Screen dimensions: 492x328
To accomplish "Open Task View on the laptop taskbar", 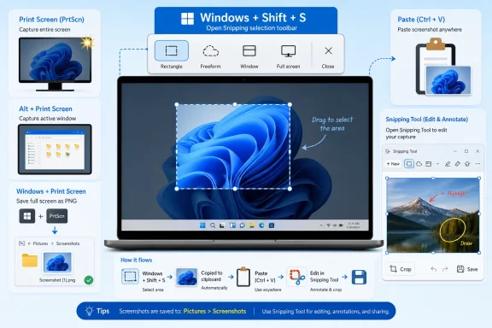I will coord(222,225).
